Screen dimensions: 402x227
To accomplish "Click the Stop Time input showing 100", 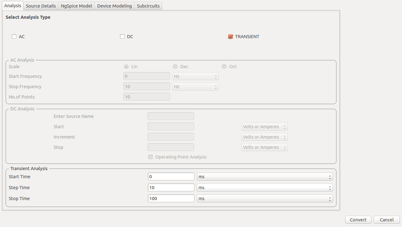I will click(x=171, y=199).
